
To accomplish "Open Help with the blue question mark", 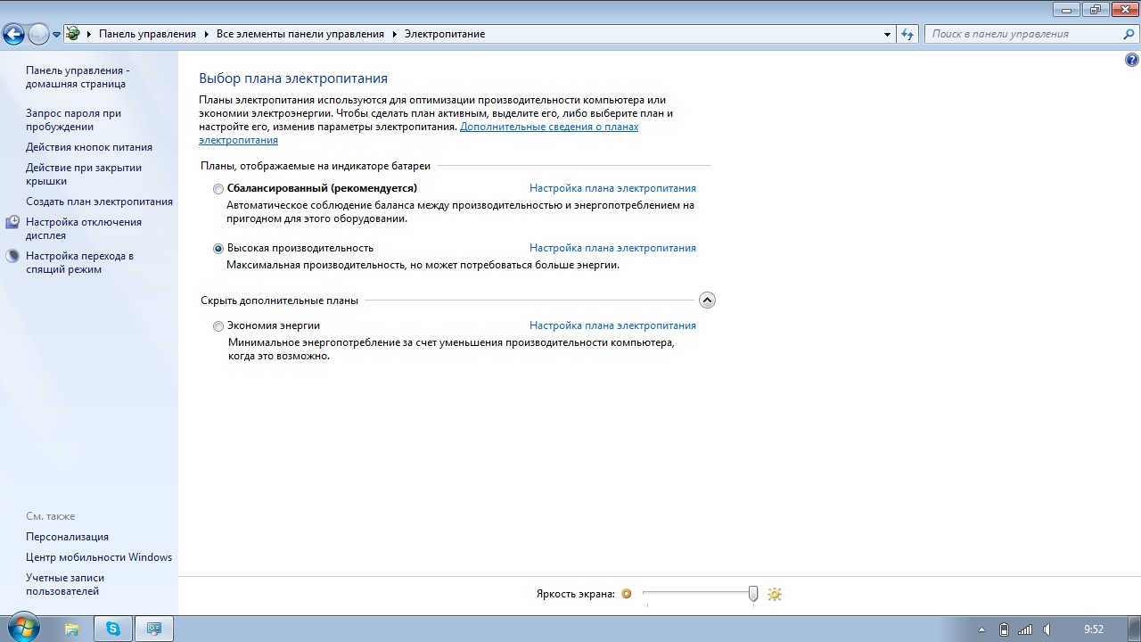I will [x=1132, y=61].
